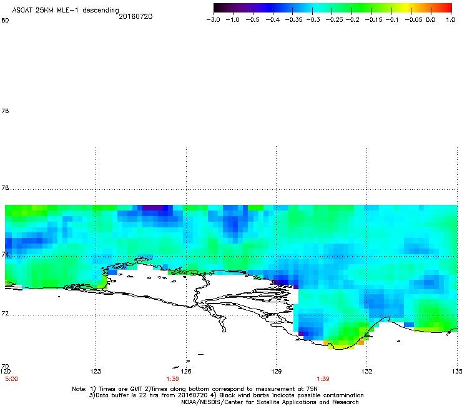
Task: Click the red 1:39 time label between 129 and 132
Action: [x=323, y=379]
